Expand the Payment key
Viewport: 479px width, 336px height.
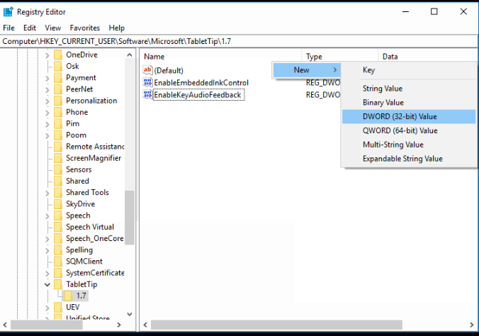[47, 78]
